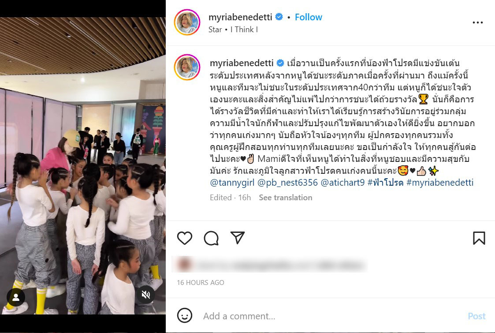Focus the Add a comment field
The width and height of the screenshot is (495, 333).
[331, 316]
